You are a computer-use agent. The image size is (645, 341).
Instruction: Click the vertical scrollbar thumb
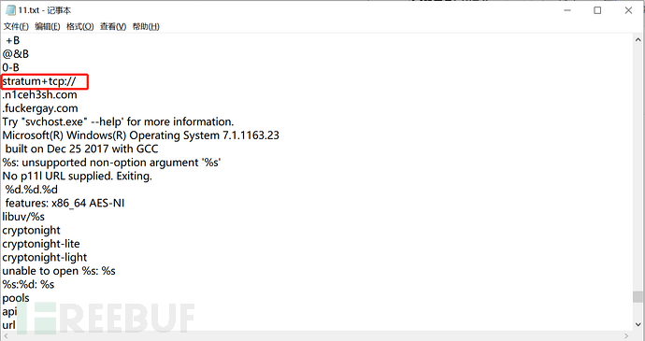pyautogui.click(x=638, y=296)
